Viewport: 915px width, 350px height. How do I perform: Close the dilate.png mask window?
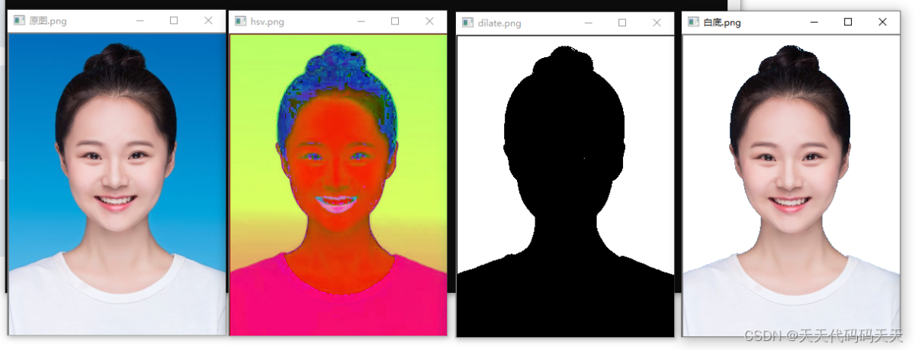coord(657,23)
